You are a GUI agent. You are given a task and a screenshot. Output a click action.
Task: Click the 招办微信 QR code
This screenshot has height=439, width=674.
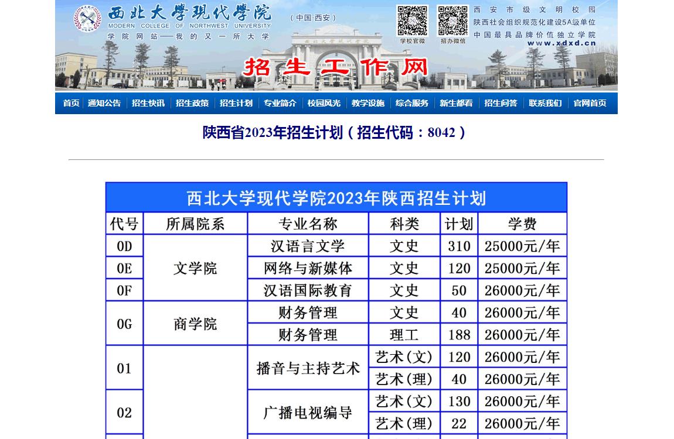(x=452, y=20)
